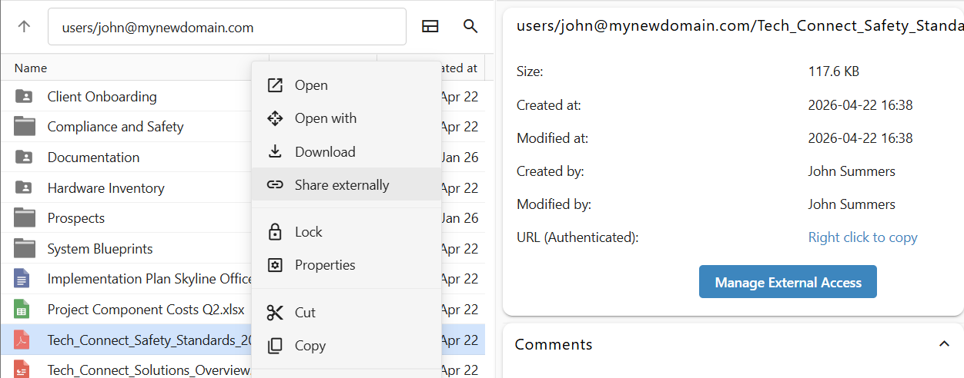Click the Modified at 2026-04-22 16:38 value
This screenshot has height=378, width=964.
[x=860, y=138]
